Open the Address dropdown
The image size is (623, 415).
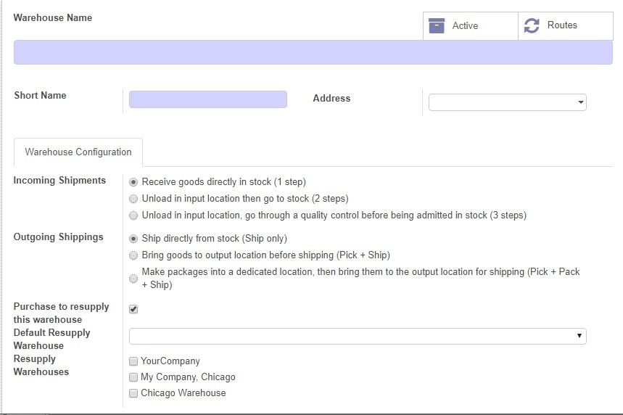[508, 102]
